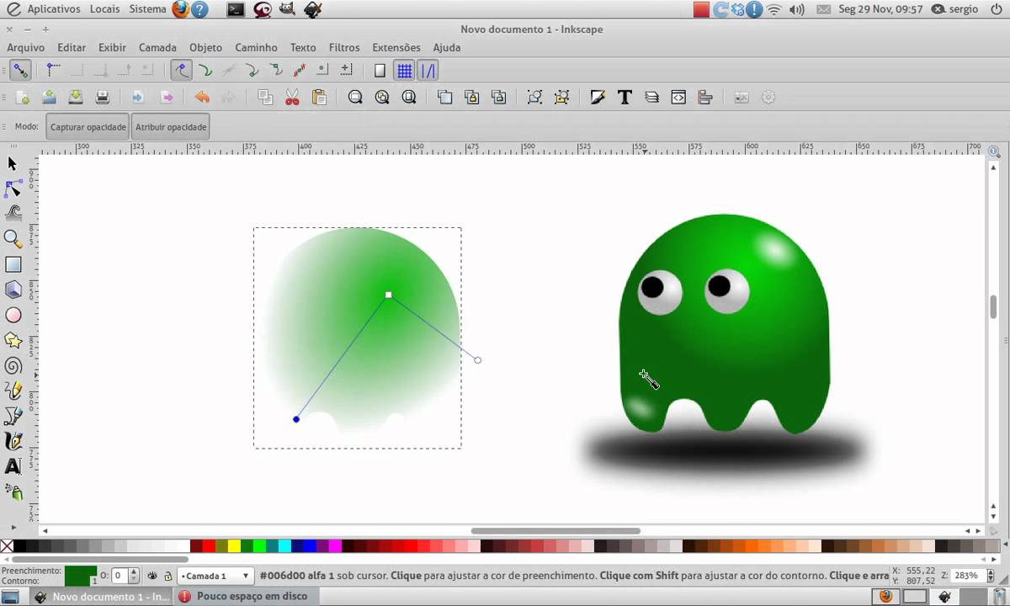
Task: Open the Caminho menu
Action: pyautogui.click(x=256, y=48)
